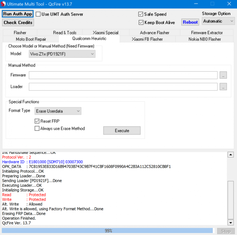Switch to the Flasher tab

pyautogui.click(x=20, y=32)
